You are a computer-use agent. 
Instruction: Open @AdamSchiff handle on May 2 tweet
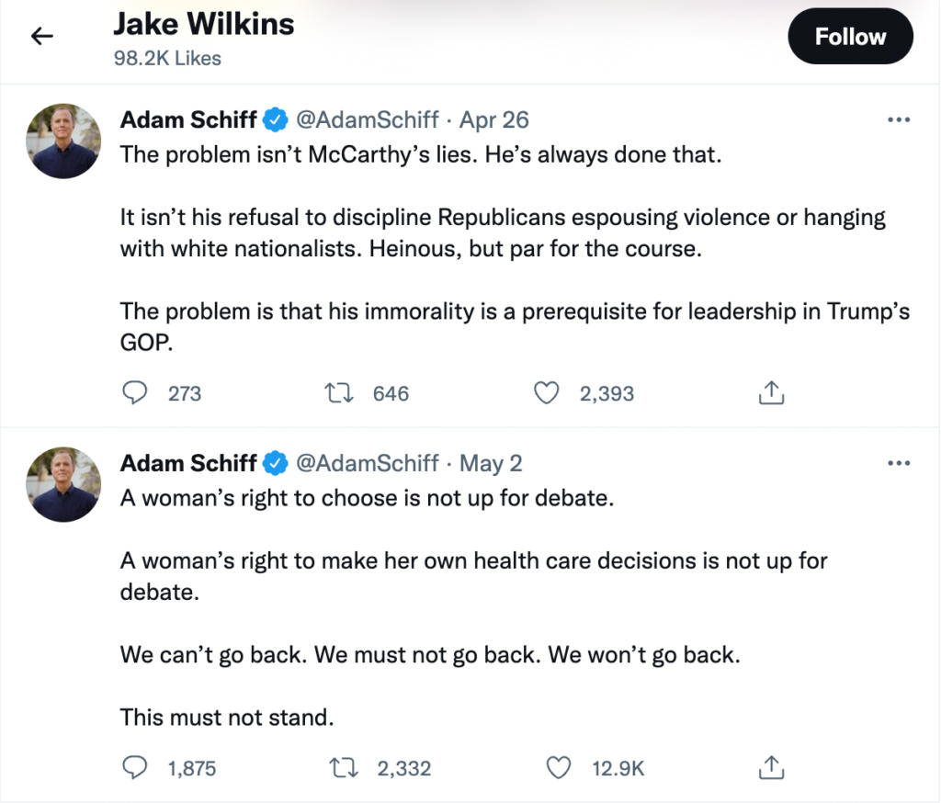pos(366,463)
